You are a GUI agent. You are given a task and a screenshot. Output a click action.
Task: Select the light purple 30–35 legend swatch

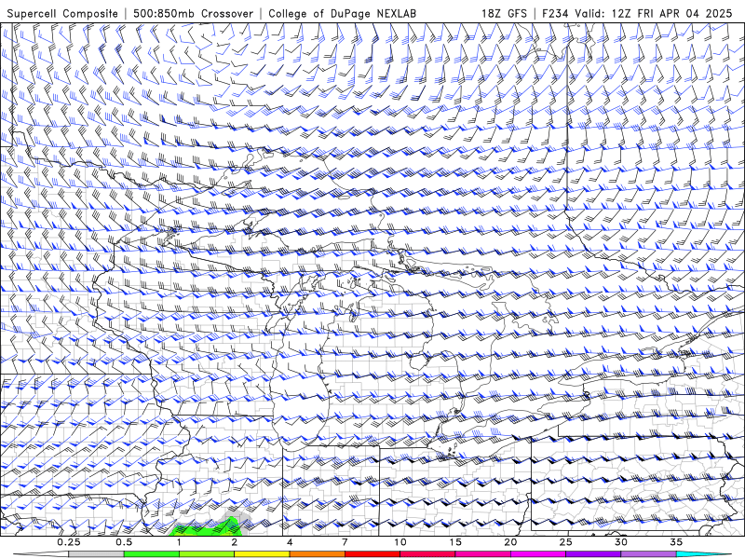coord(648,554)
